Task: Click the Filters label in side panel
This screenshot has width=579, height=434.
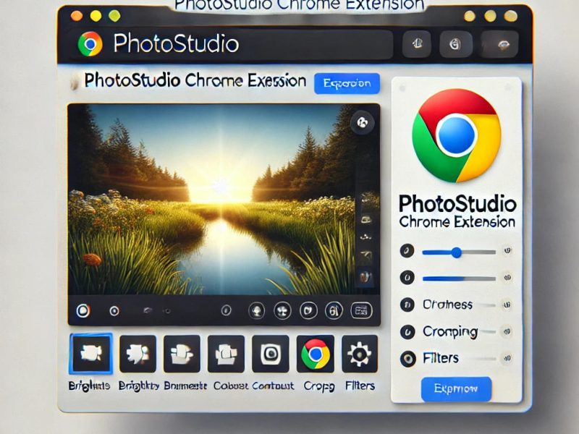Action: pos(441,358)
